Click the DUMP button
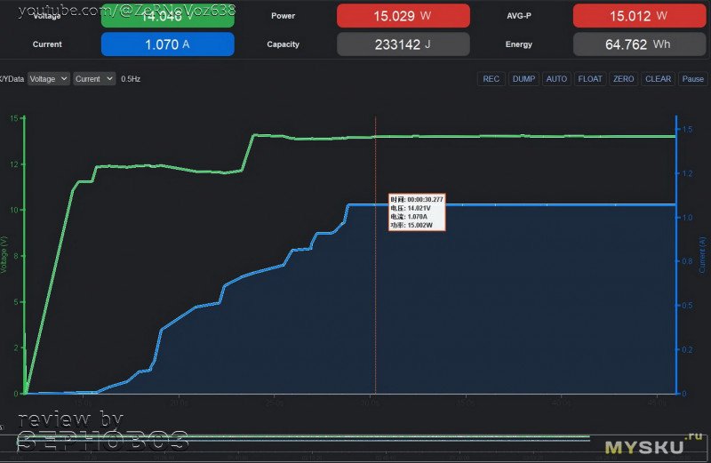The height and width of the screenshot is (463, 711). (x=523, y=79)
